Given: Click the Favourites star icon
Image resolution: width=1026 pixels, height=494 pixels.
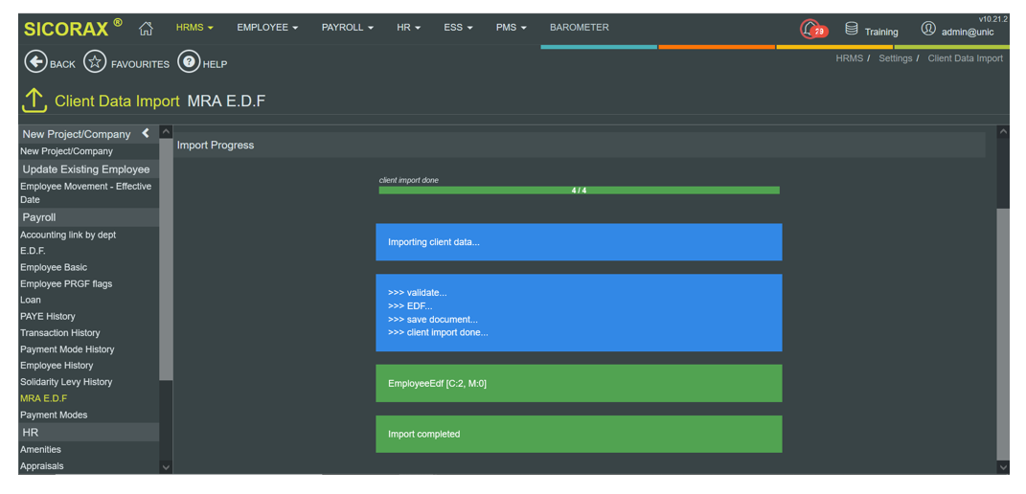Looking at the screenshot, I should pyautogui.click(x=95, y=62).
